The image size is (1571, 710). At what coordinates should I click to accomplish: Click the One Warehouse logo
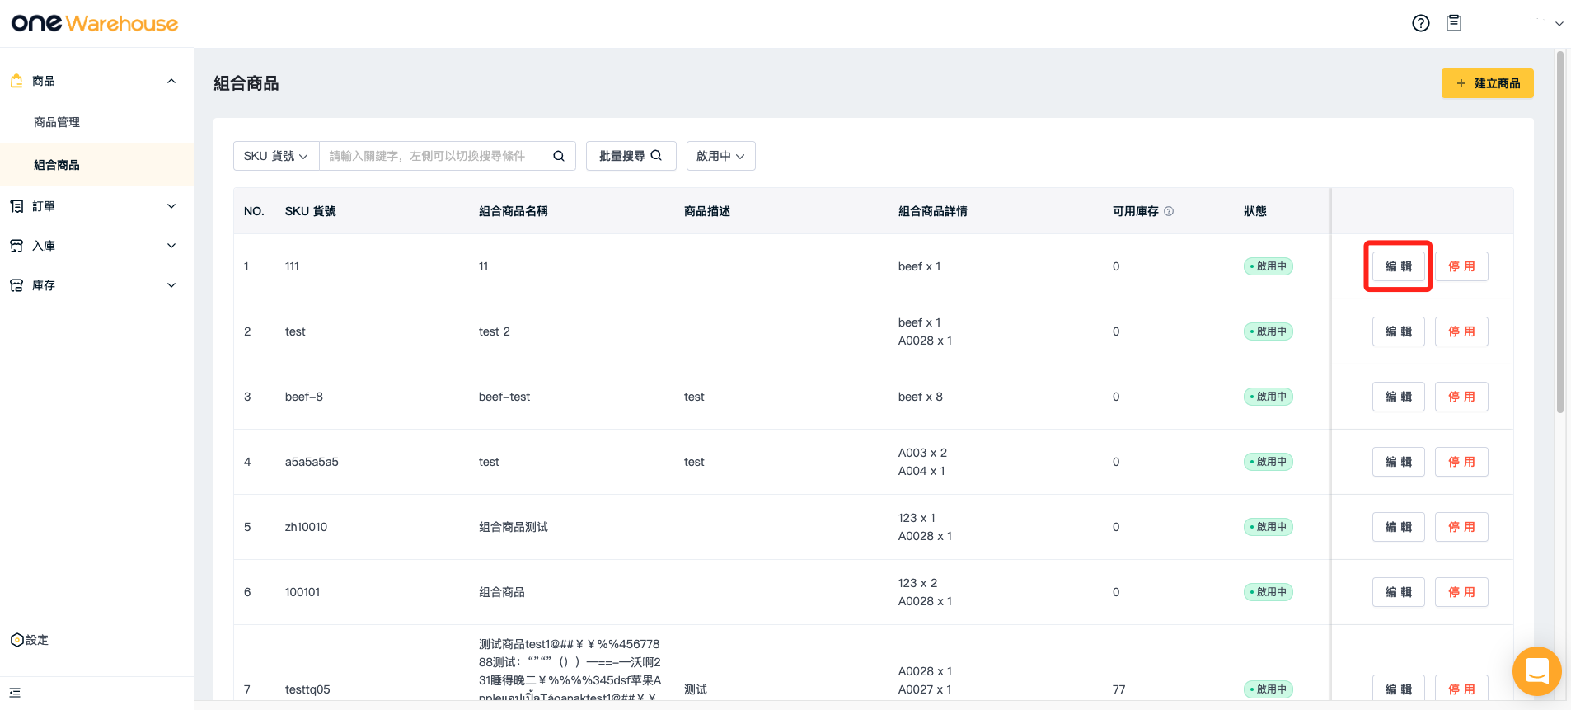click(95, 23)
